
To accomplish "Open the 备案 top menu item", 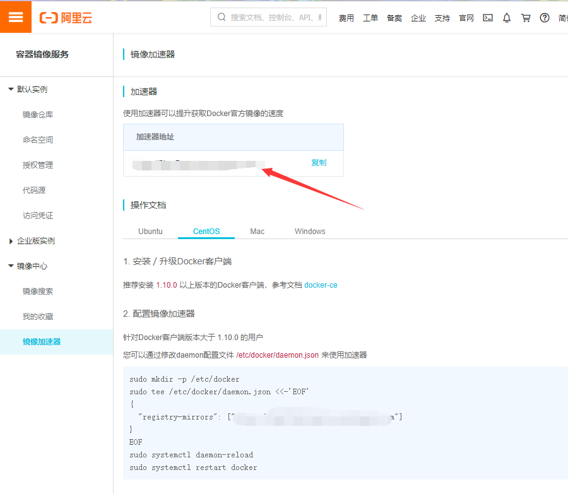I will (394, 18).
